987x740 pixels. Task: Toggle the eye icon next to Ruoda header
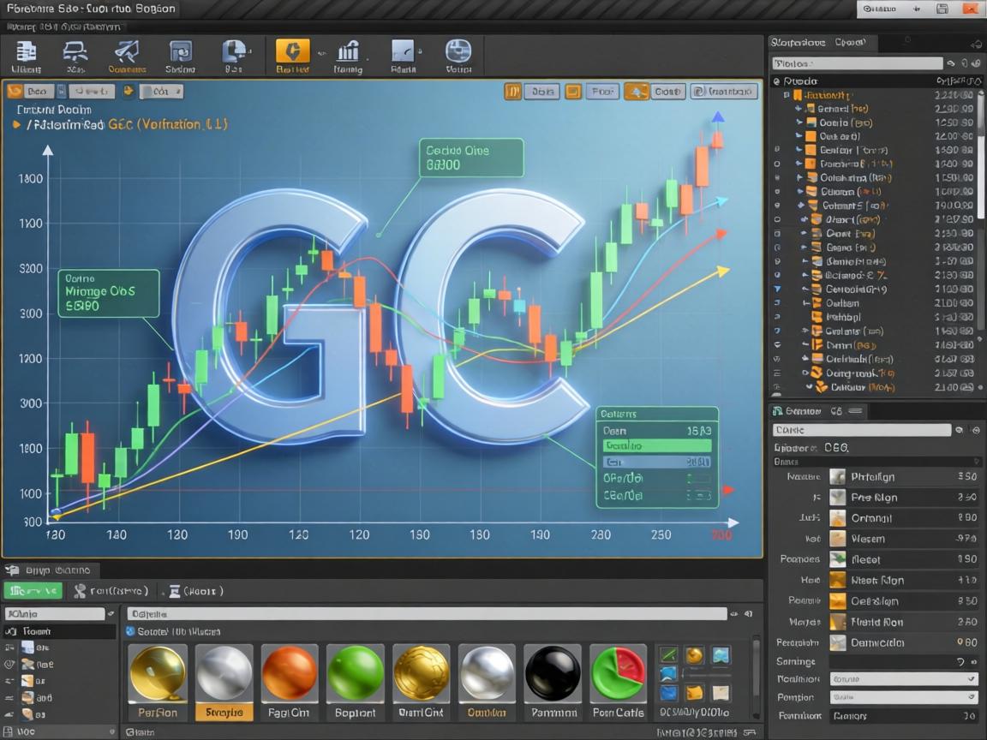pyautogui.click(x=777, y=81)
